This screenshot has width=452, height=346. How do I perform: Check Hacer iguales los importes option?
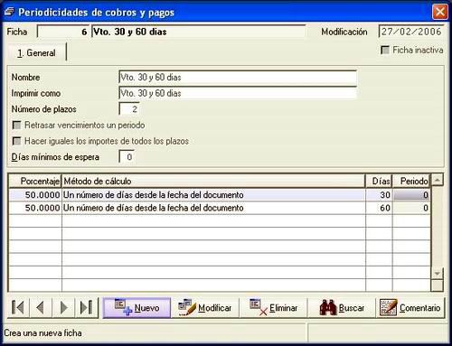pyautogui.click(x=16, y=141)
